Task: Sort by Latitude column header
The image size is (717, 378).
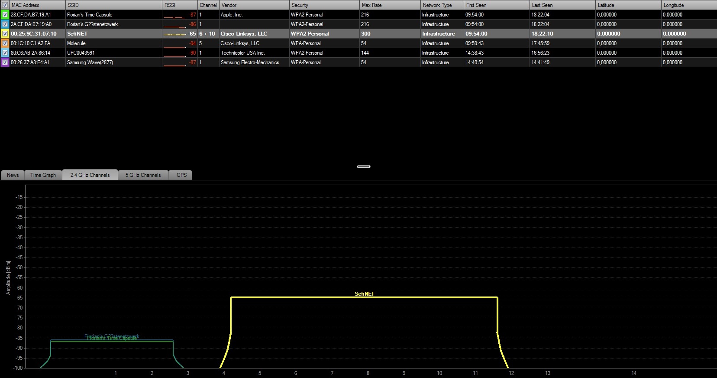Action: pos(628,5)
